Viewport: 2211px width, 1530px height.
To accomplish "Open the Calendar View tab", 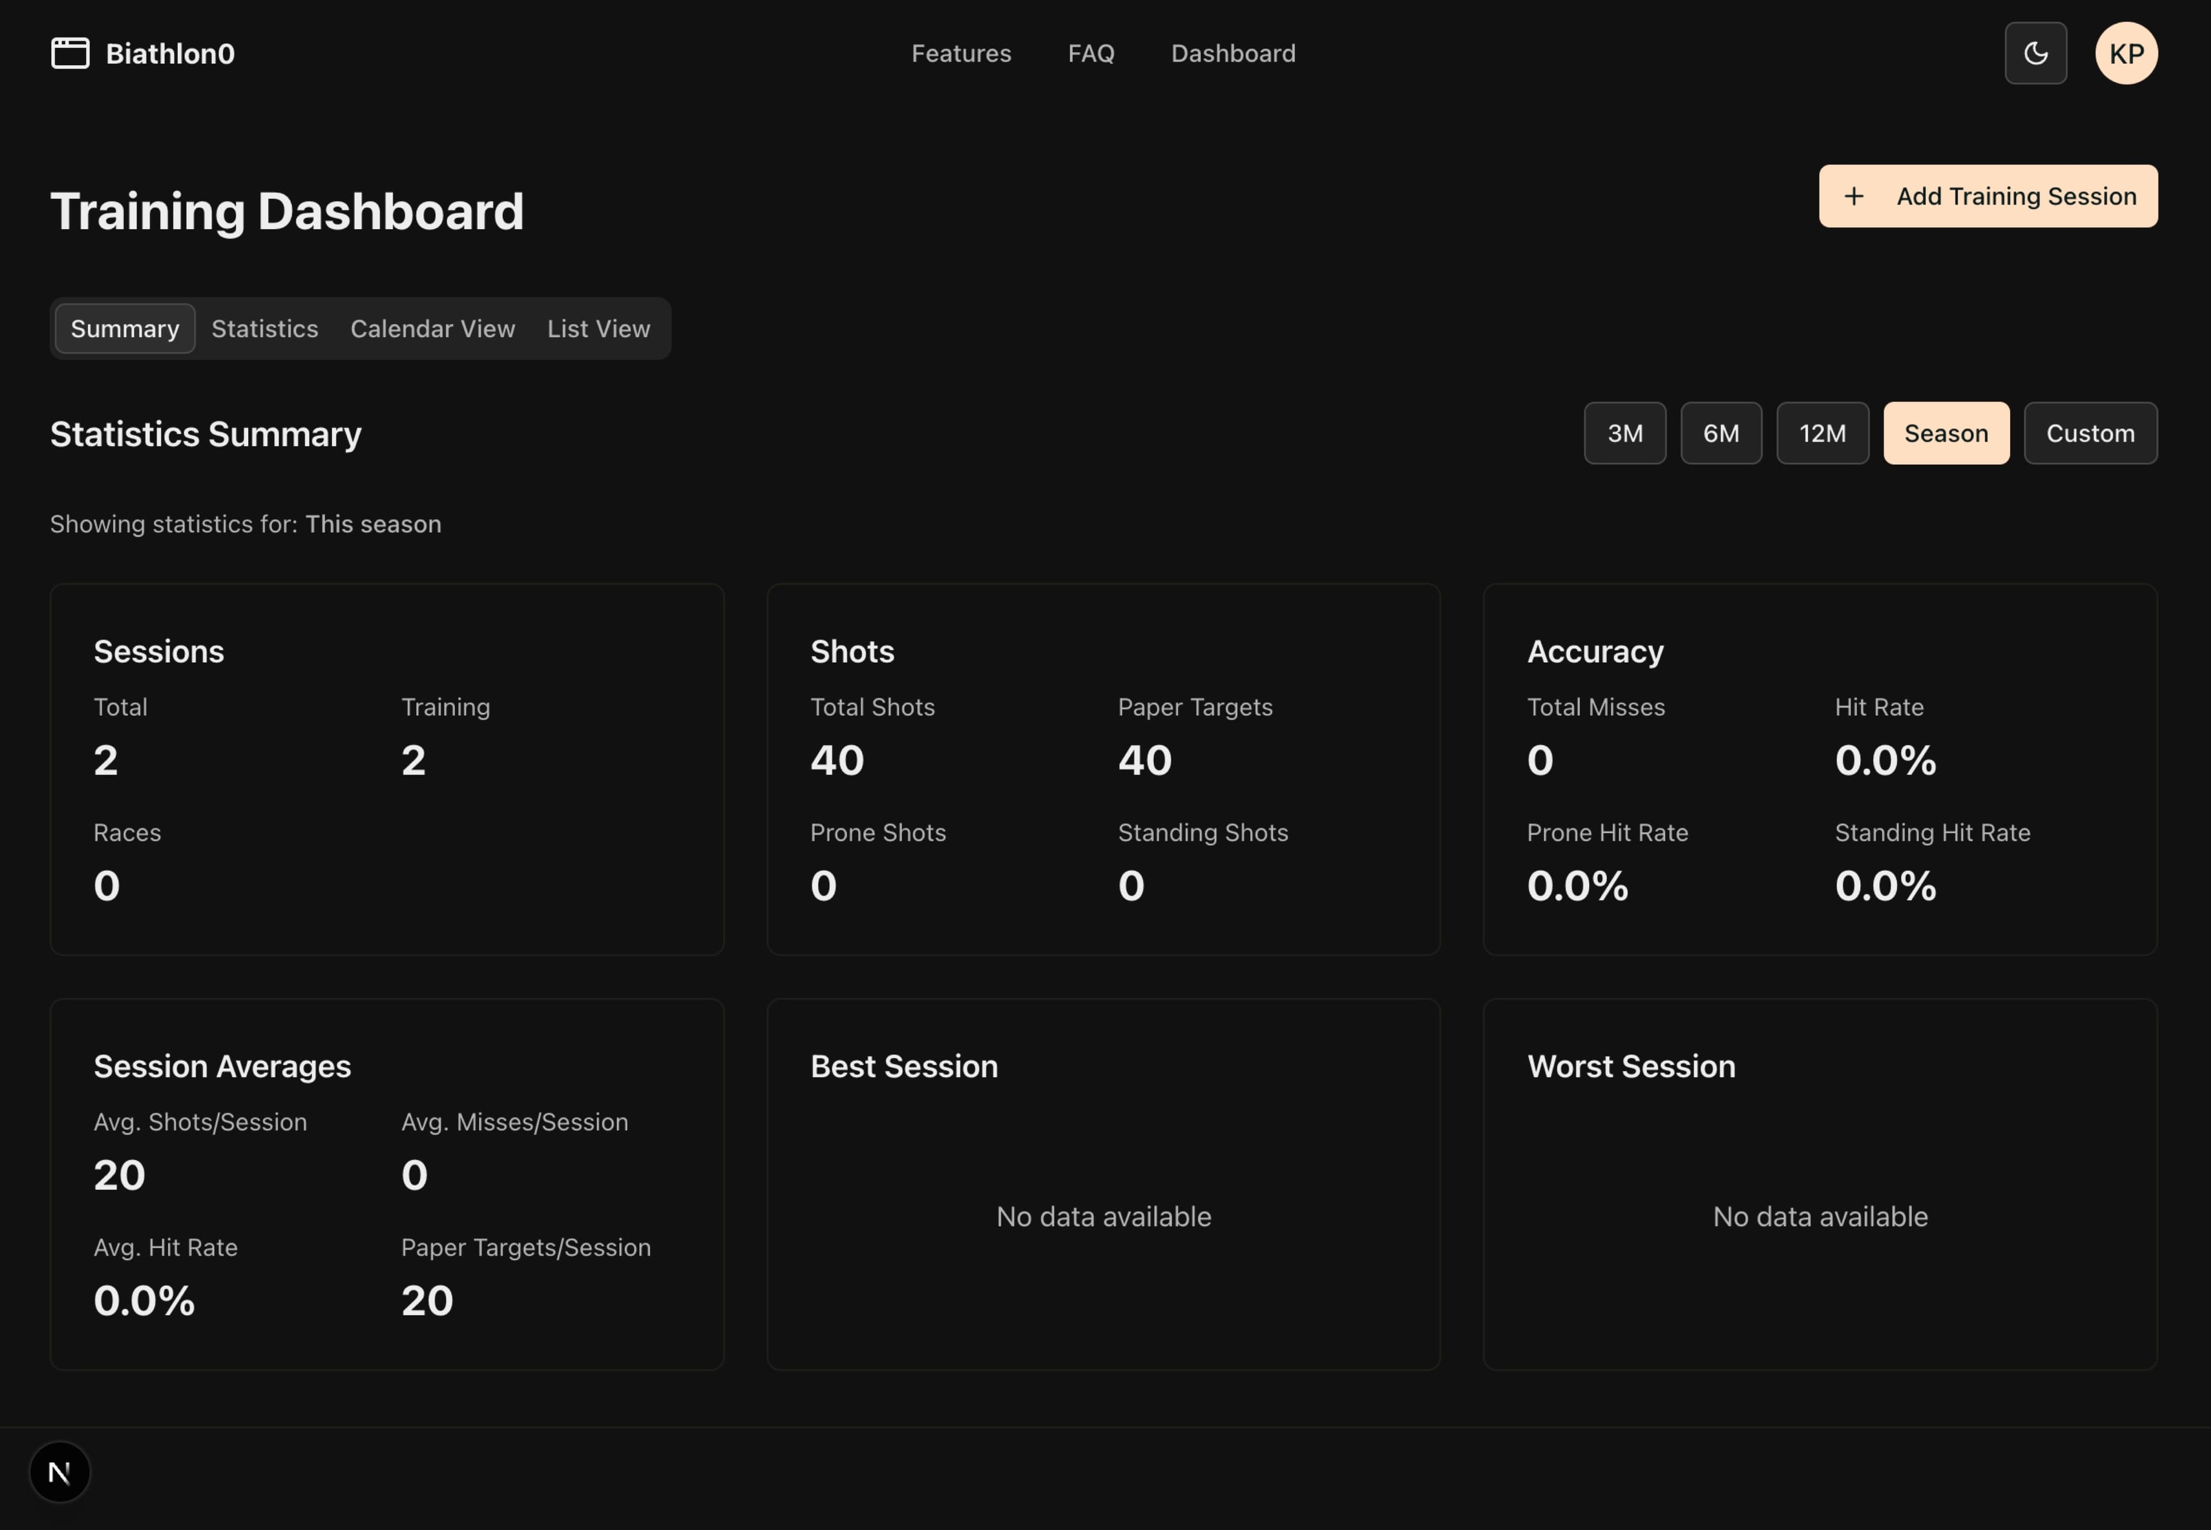I will (432, 329).
